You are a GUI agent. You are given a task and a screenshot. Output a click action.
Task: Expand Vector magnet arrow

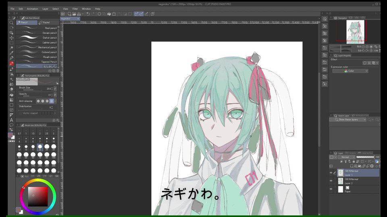tap(55, 113)
